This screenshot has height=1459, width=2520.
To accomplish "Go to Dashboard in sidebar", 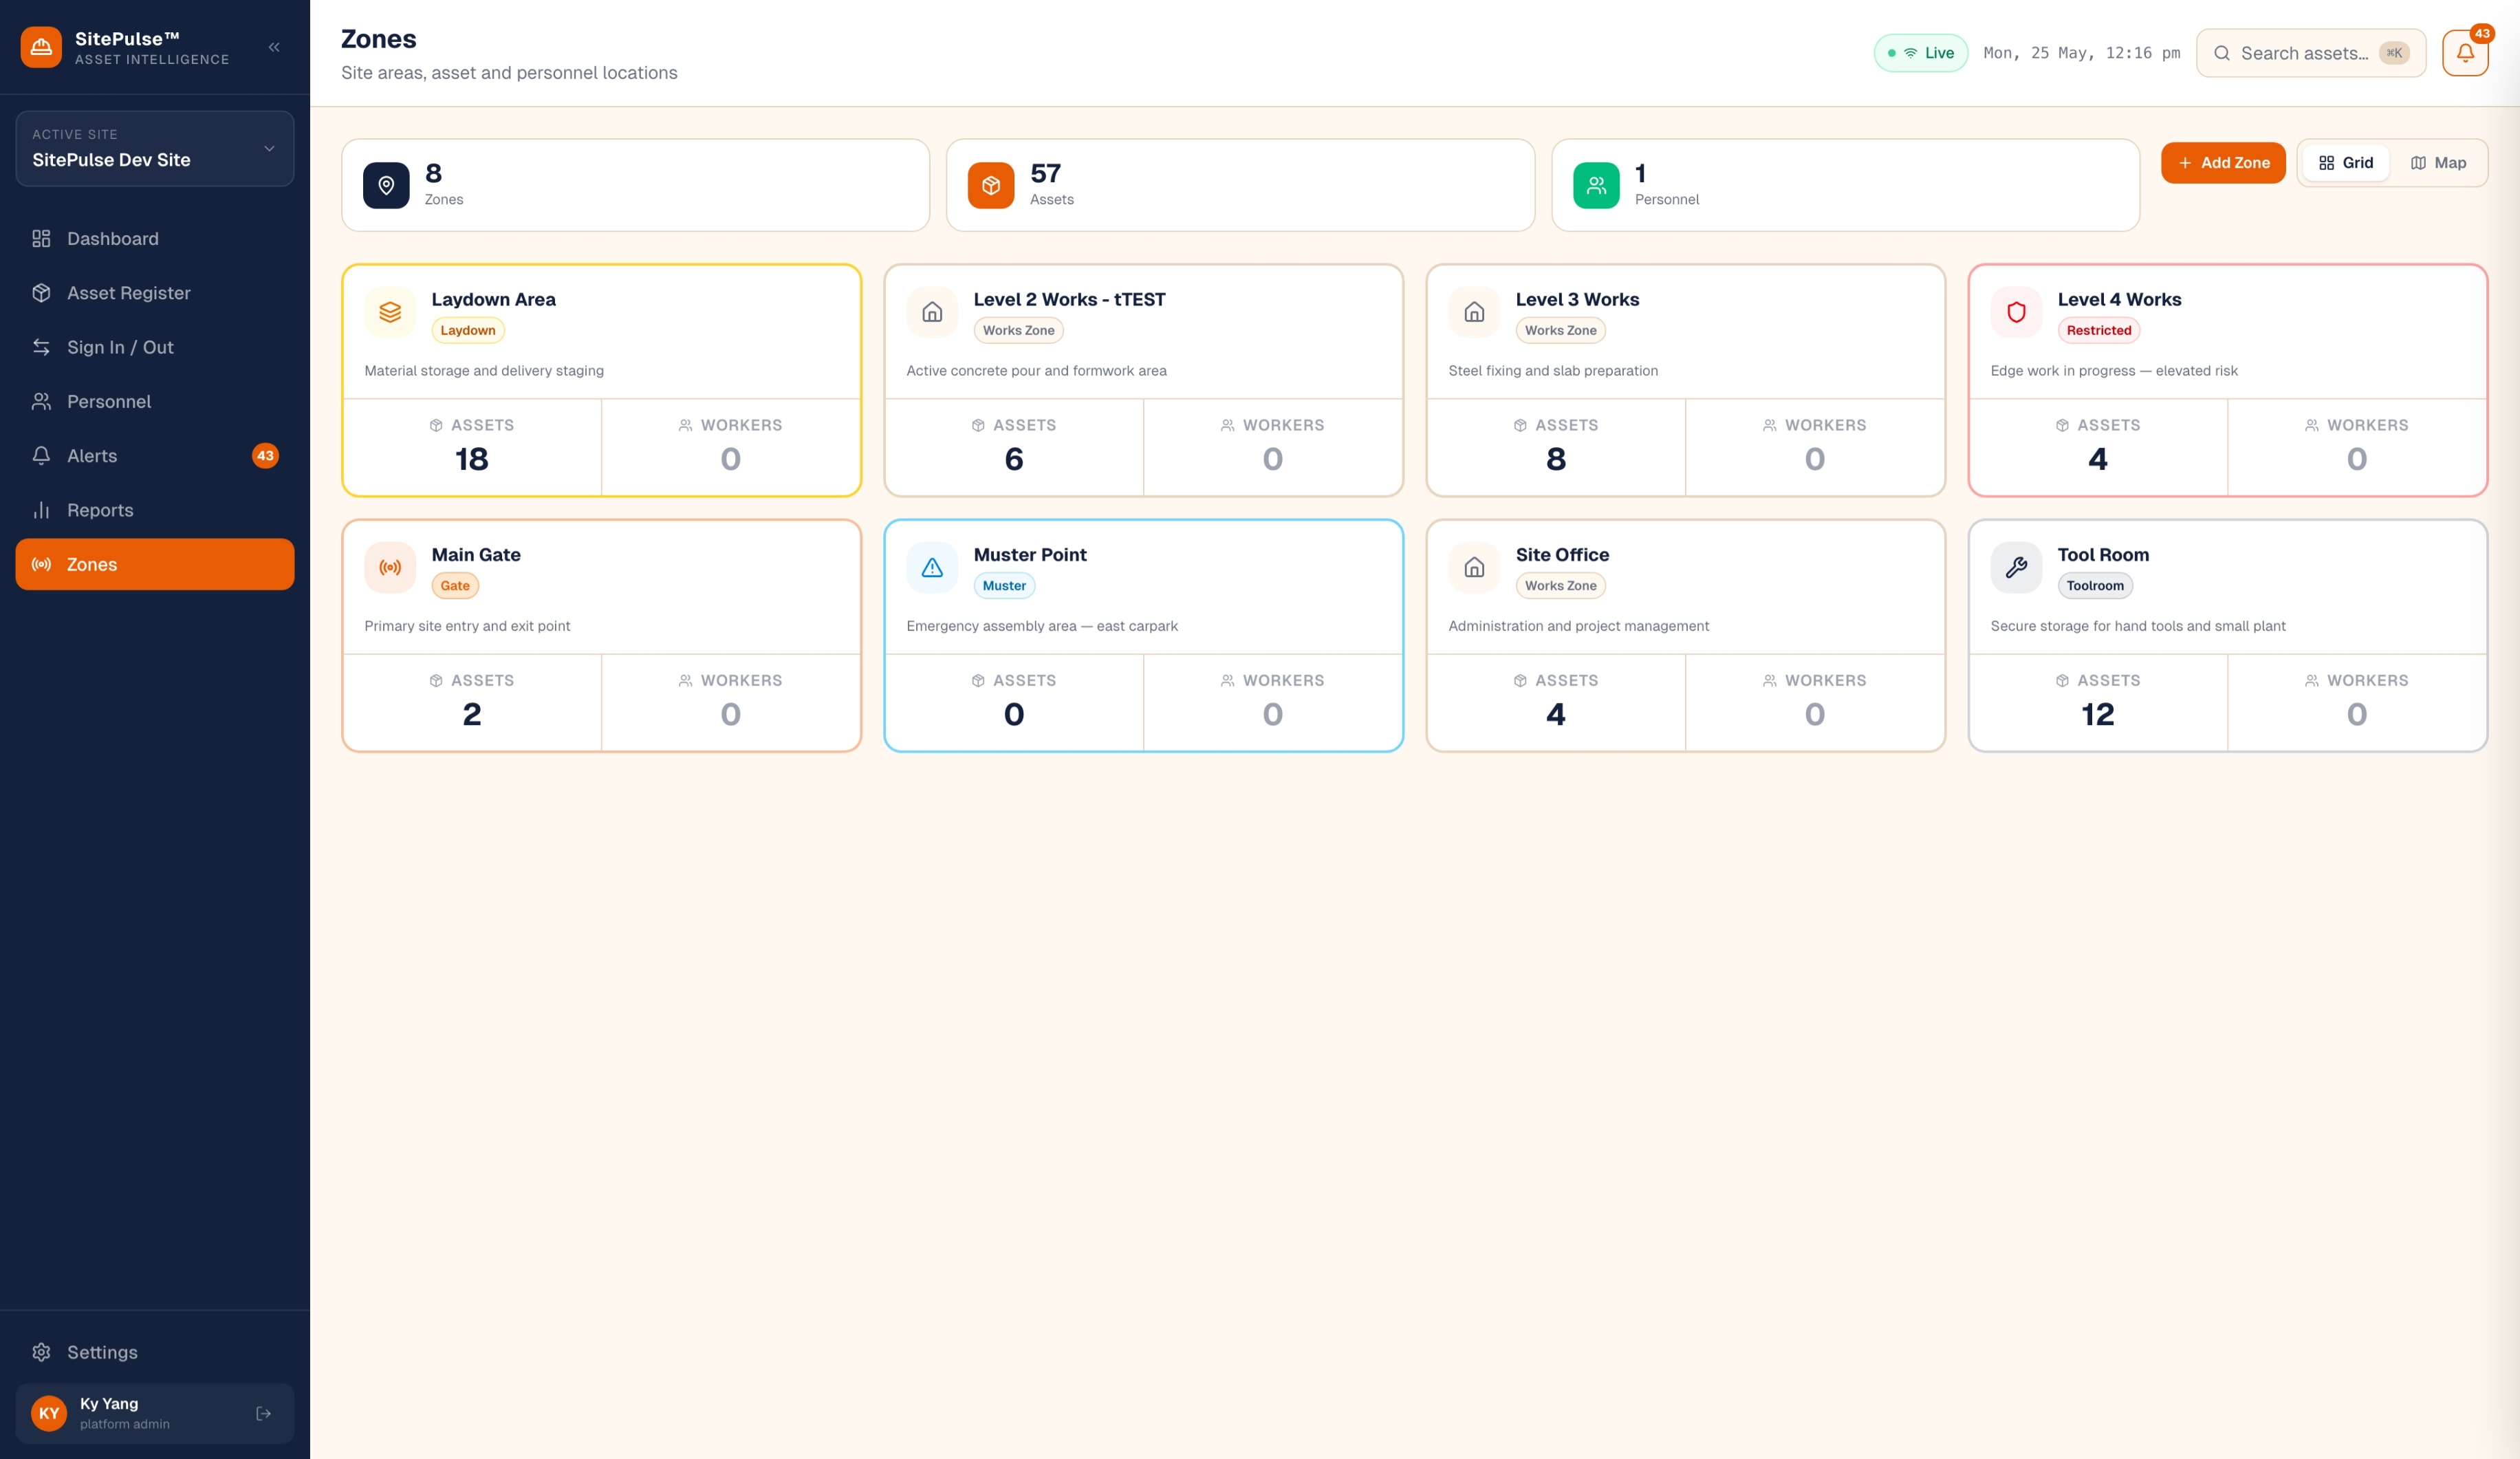I will (155, 238).
